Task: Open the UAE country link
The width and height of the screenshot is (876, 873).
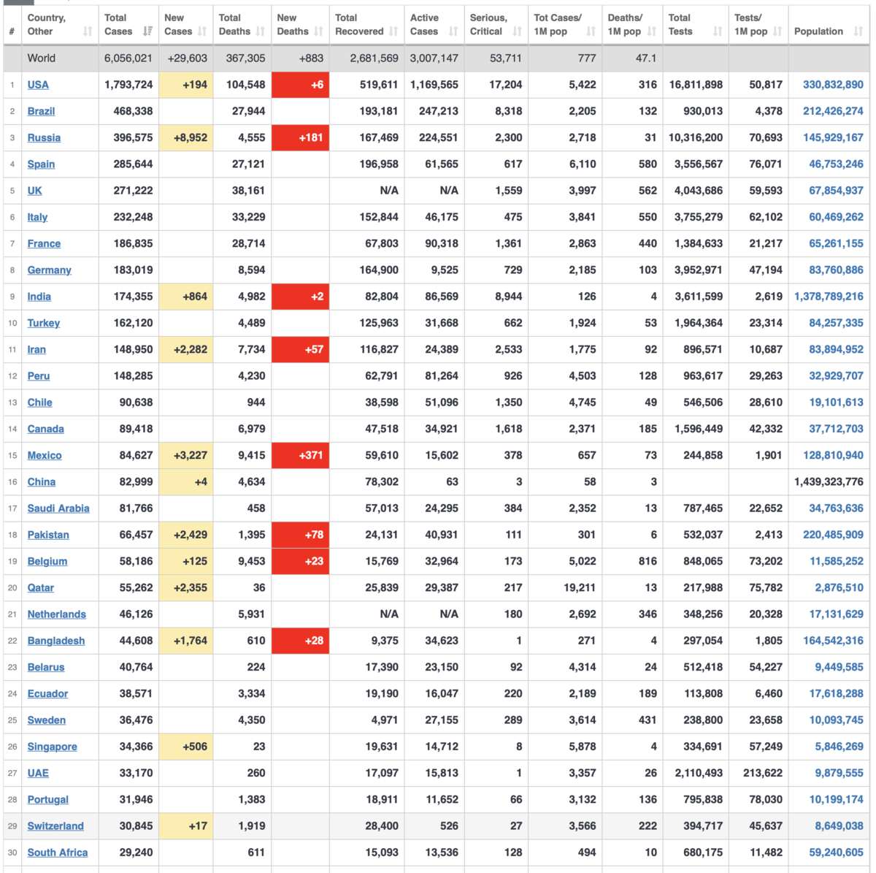Action: [38, 773]
